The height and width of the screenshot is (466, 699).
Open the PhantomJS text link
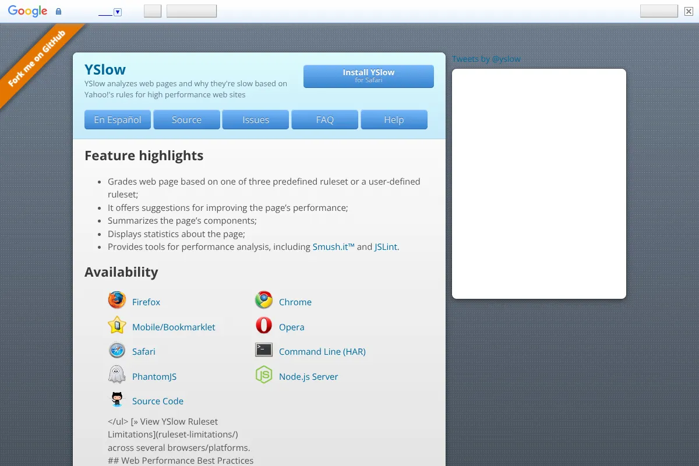coord(154,376)
